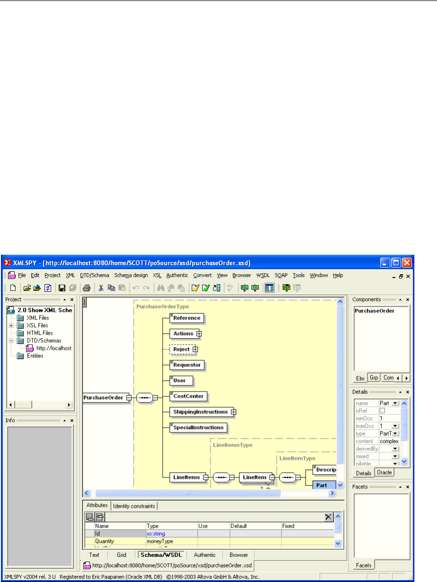The height and width of the screenshot is (582, 437).
Task: Click the Spelling check toolbar icon
Action: point(230,287)
